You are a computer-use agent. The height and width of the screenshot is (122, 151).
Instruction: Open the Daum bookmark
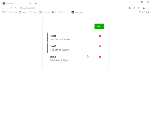click(33, 12)
